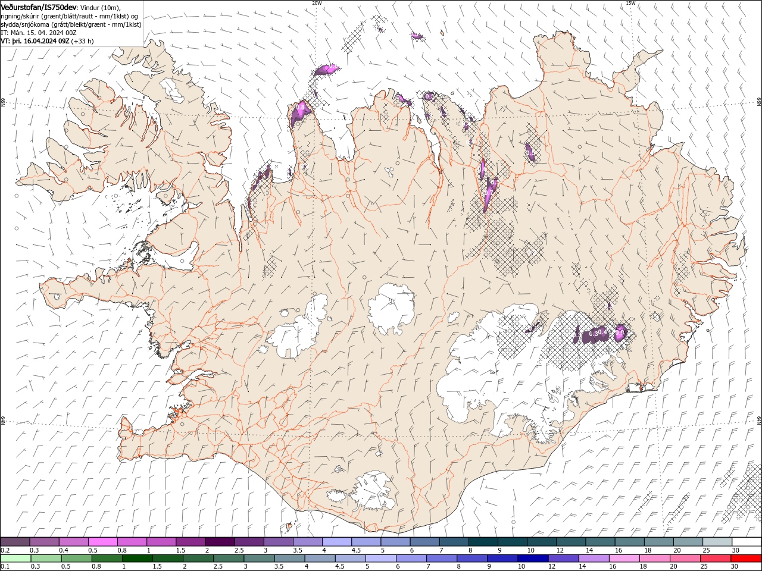Pick upper legend swatch starting at 6

point(425,542)
